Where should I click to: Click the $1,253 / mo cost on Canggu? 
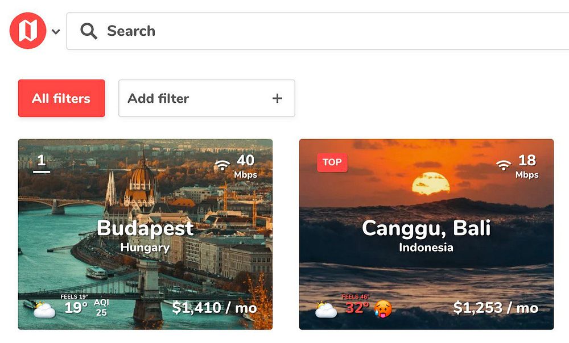point(496,308)
